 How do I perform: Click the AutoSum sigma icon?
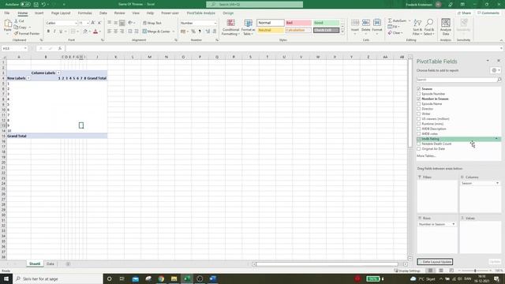(x=390, y=21)
